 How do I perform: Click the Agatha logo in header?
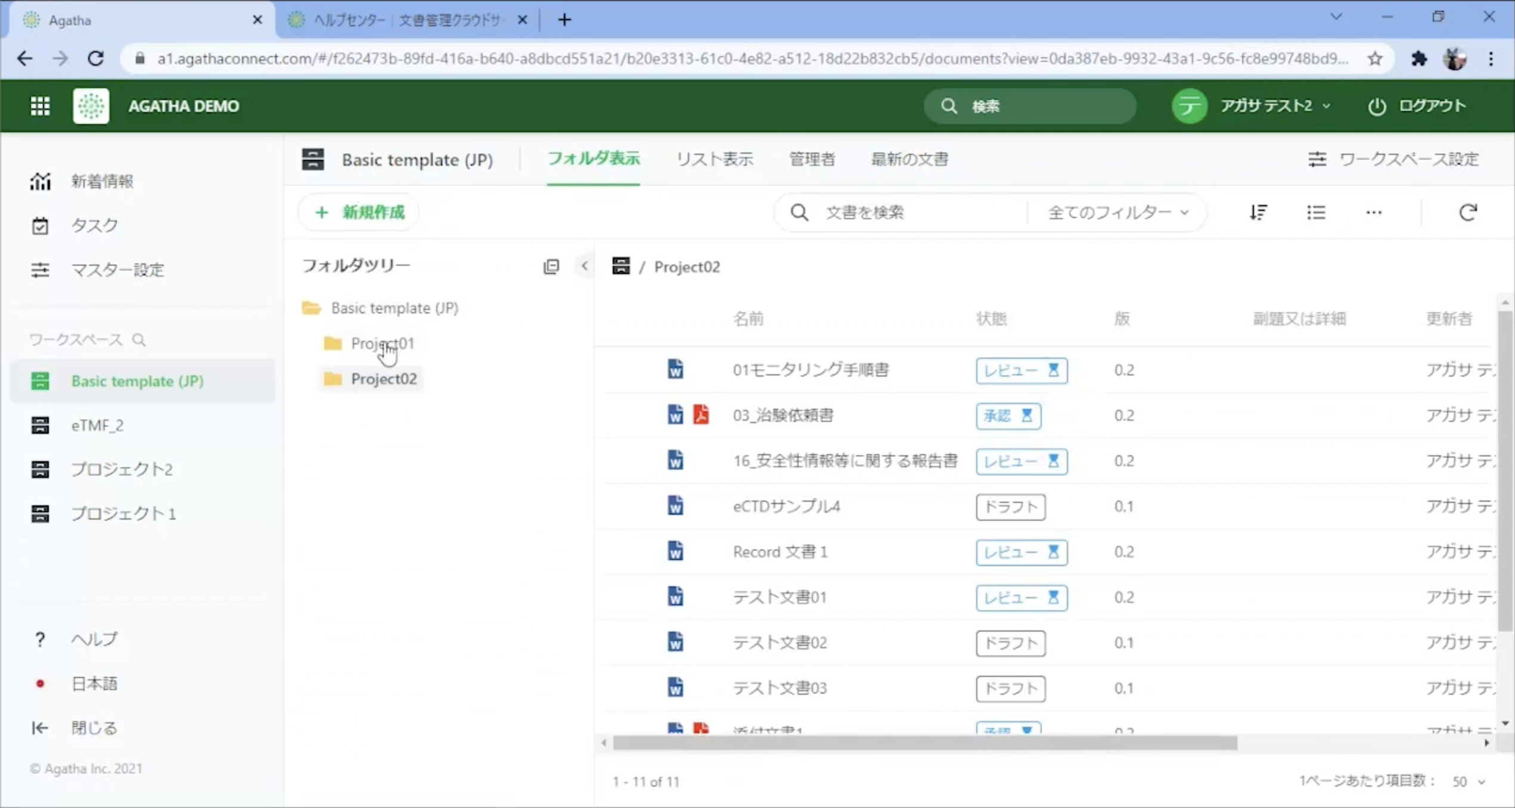pyautogui.click(x=91, y=106)
